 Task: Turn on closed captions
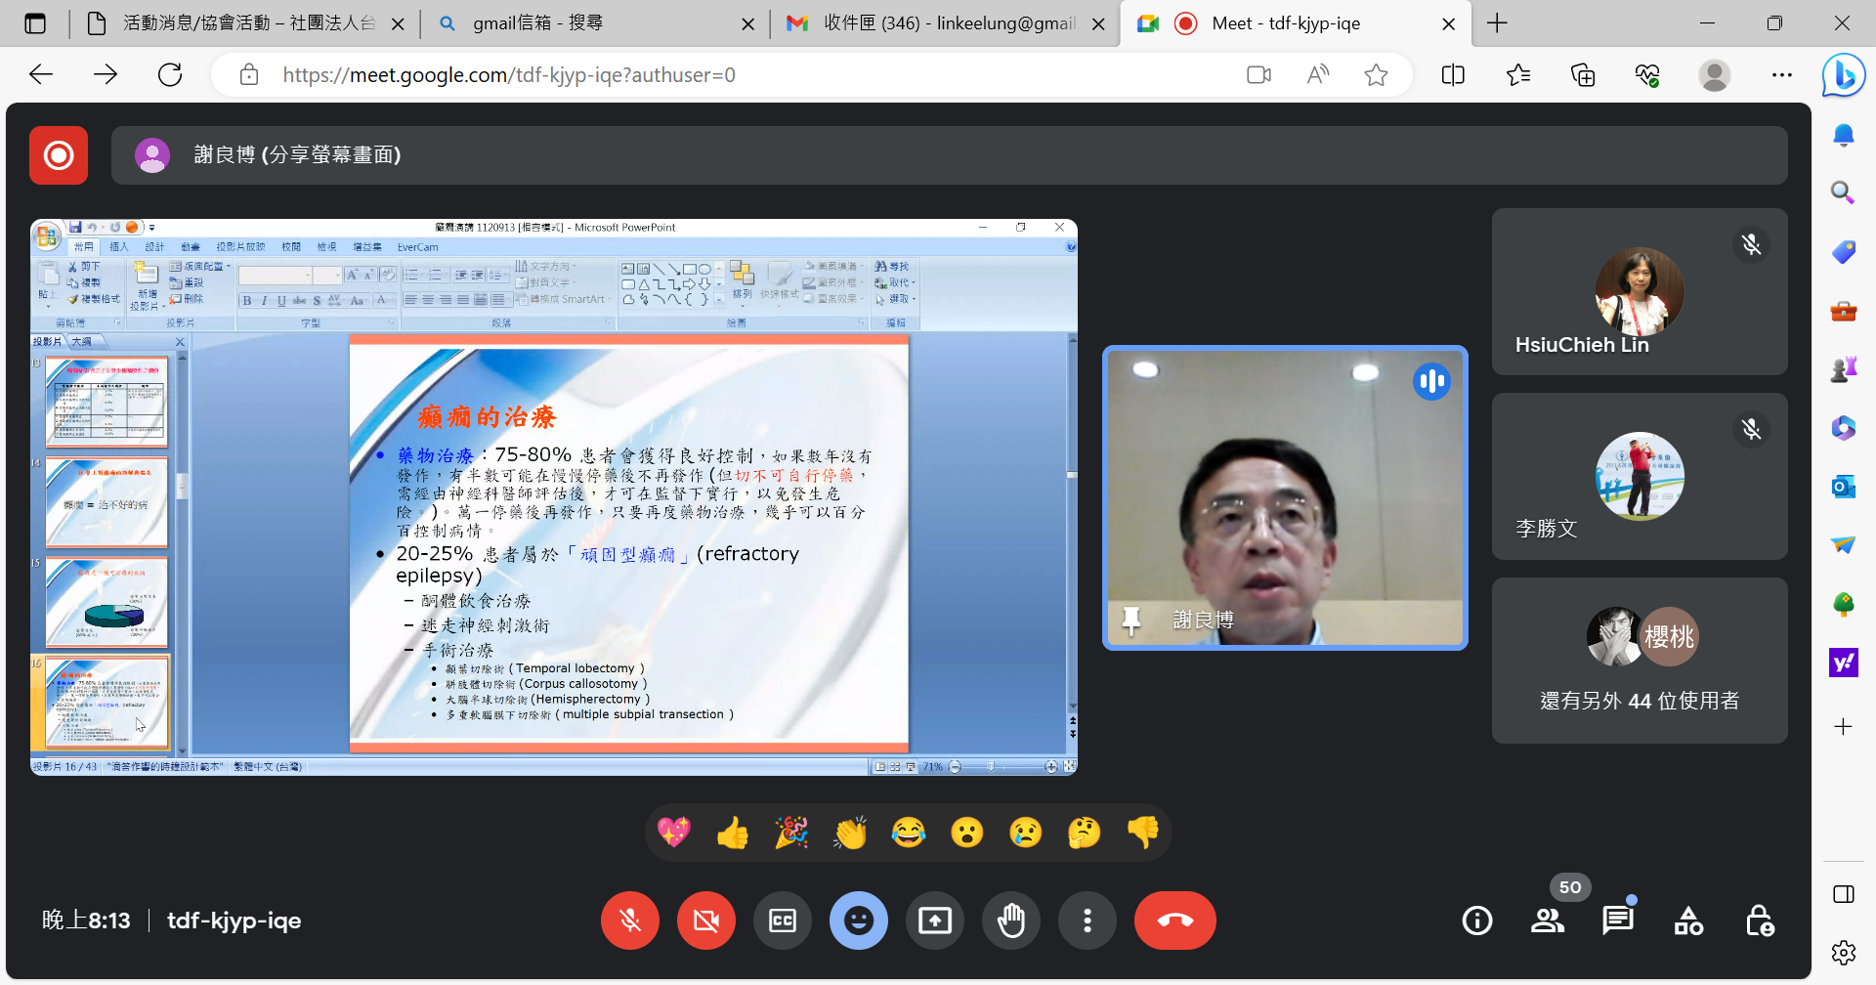click(x=783, y=921)
